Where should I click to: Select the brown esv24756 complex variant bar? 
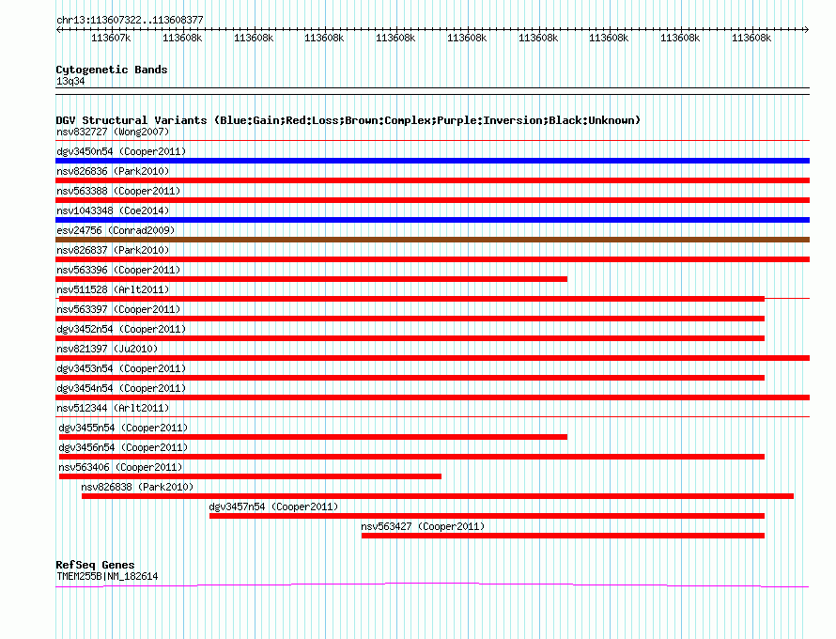pyautogui.click(x=432, y=240)
